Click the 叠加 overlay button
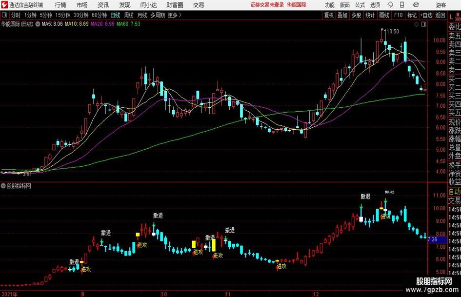 point(342,15)
